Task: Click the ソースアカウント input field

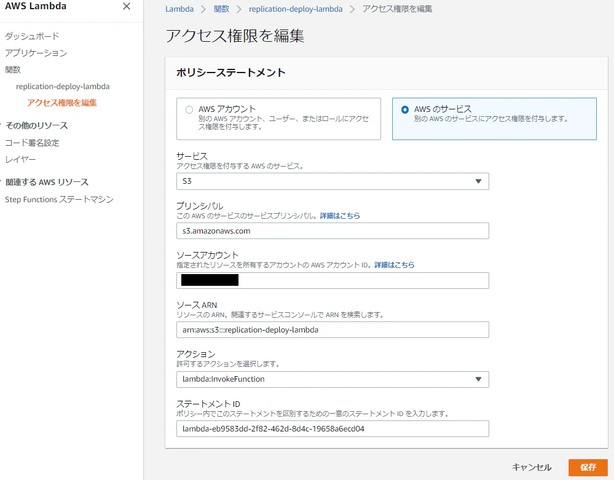Action: (x=333, y=280)
